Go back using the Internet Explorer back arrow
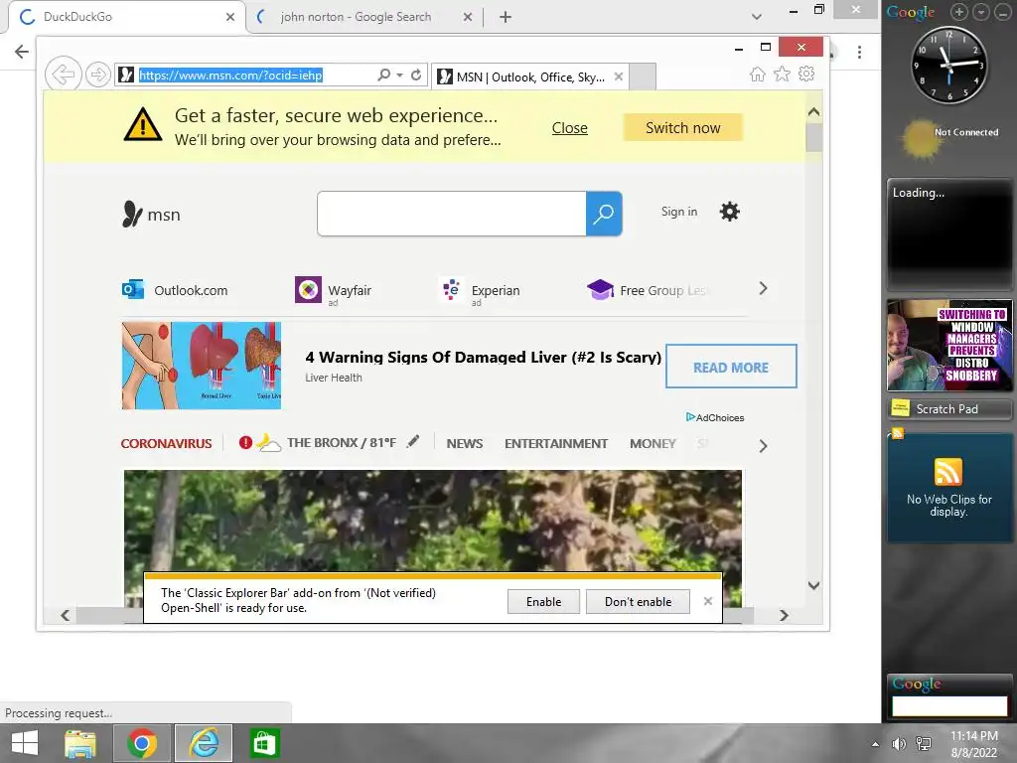 click(x=63, y=75)
